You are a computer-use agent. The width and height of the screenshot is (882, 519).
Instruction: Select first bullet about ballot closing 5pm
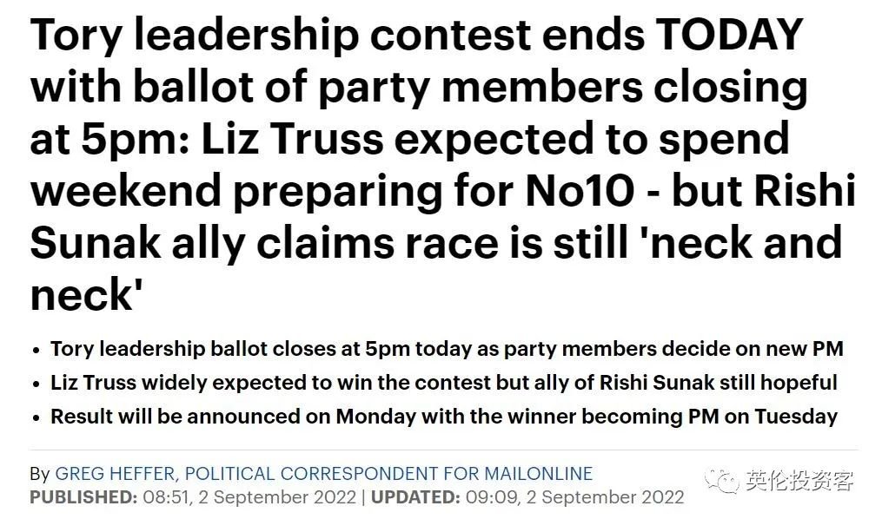(448, 349)
